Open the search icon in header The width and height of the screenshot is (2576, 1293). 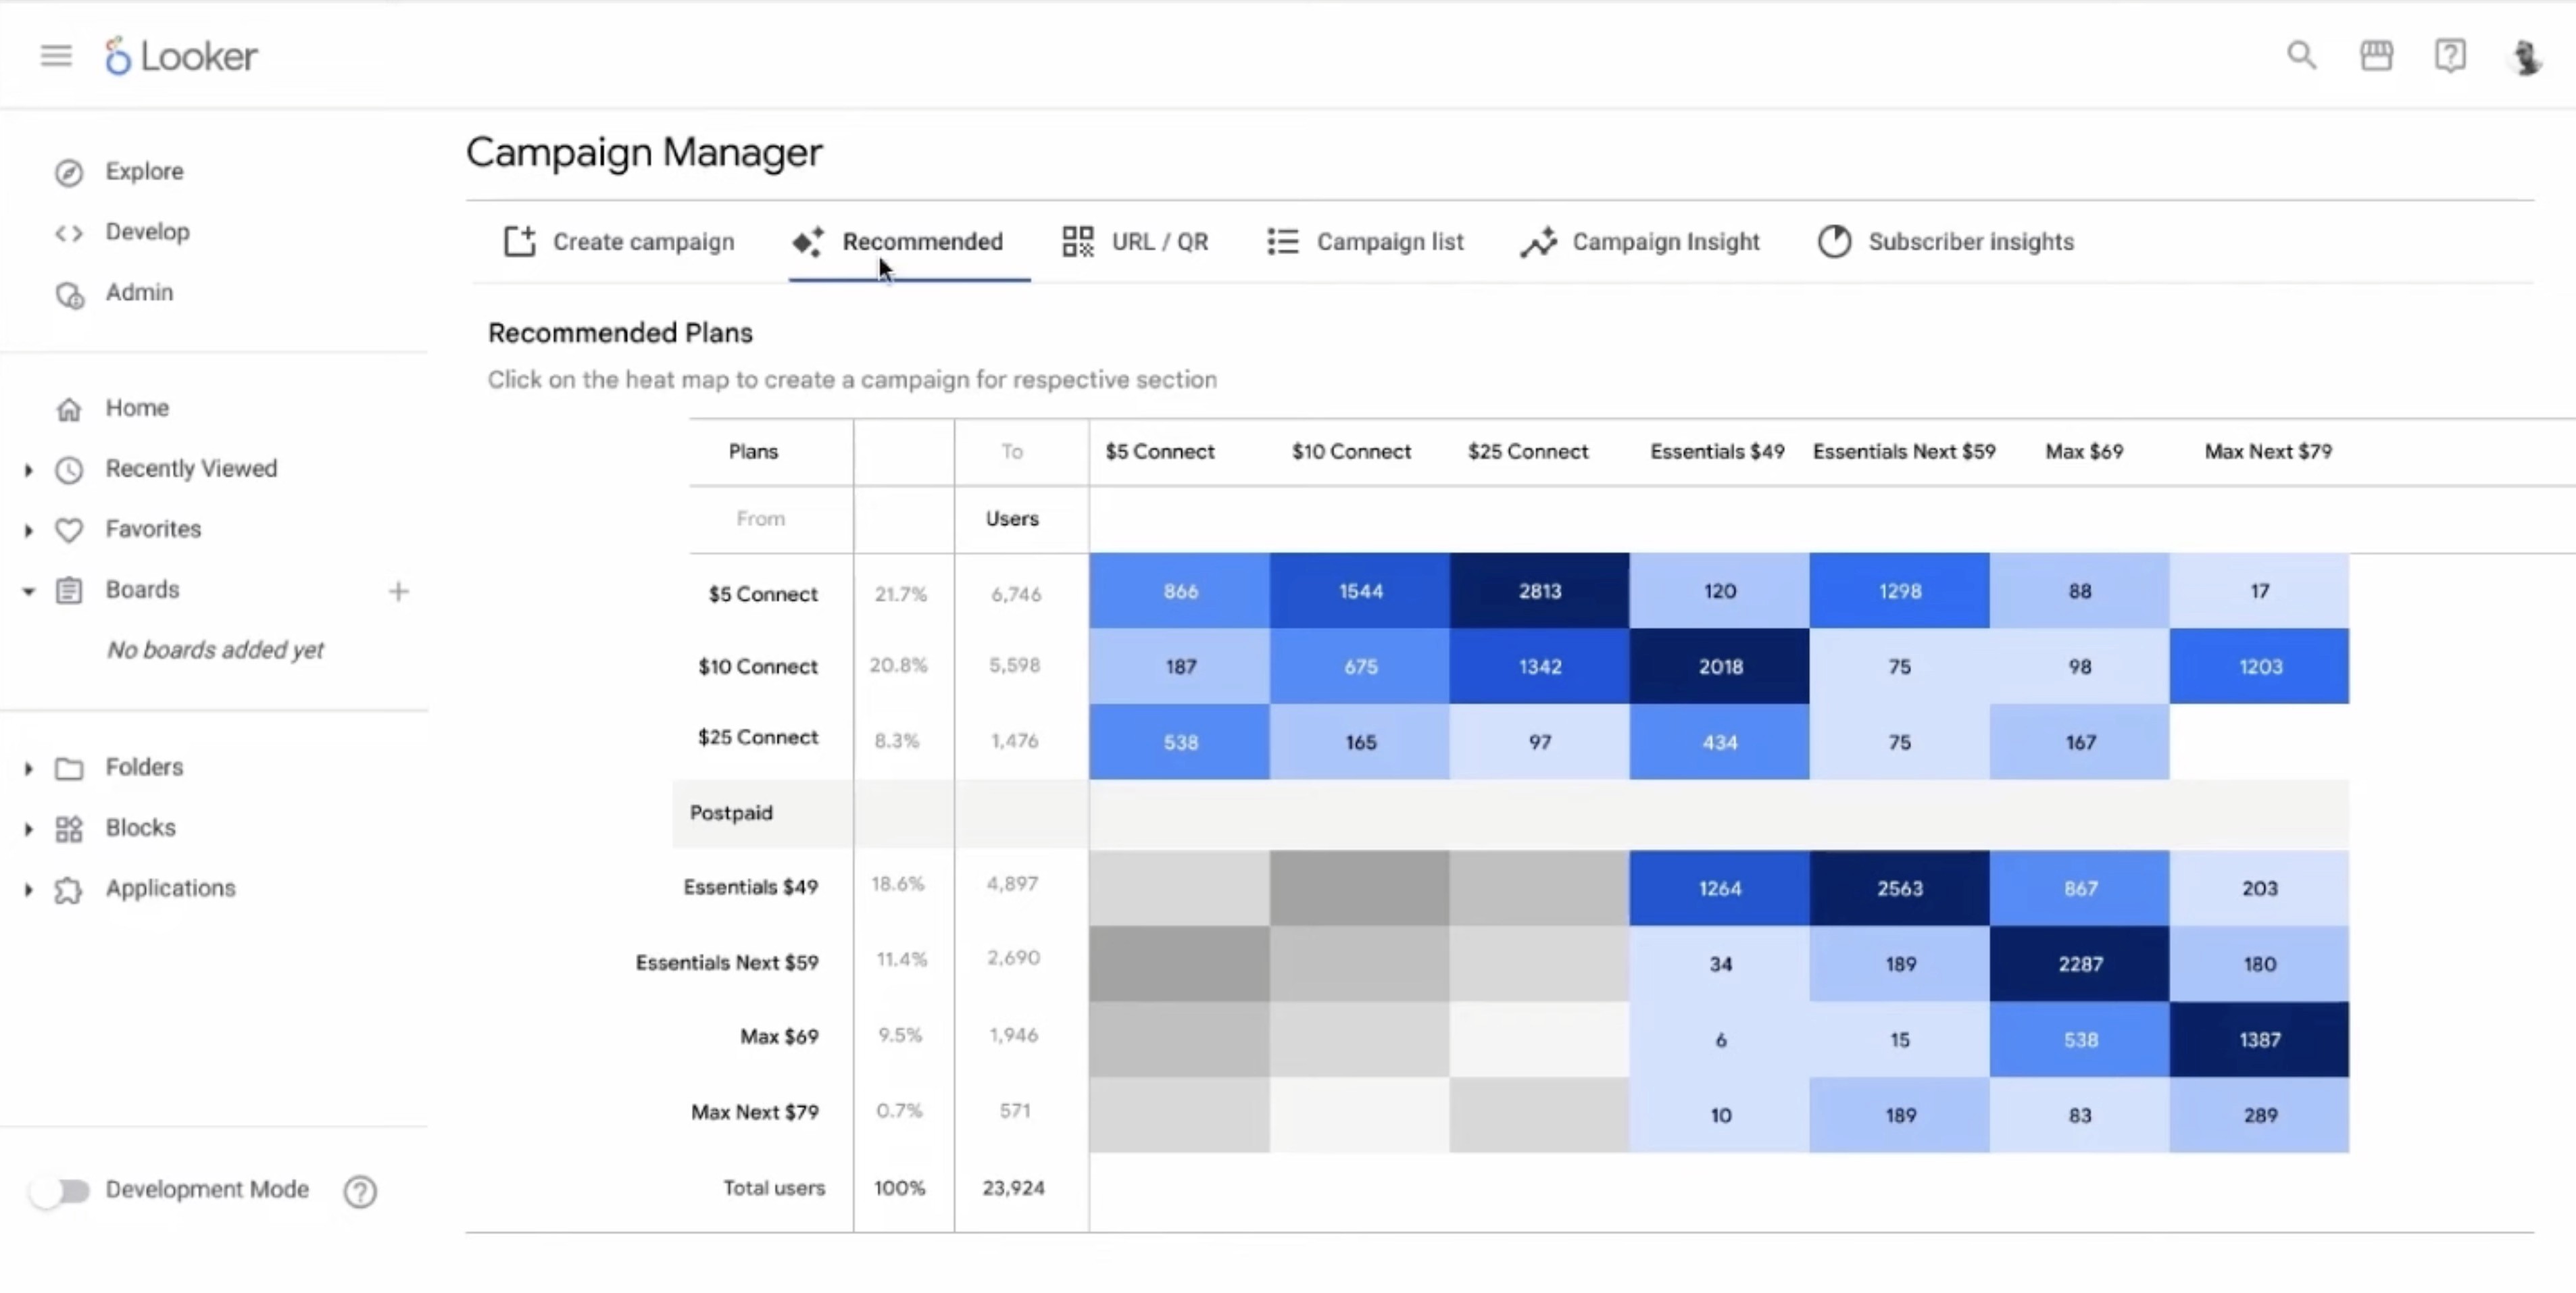[2301, 55]
